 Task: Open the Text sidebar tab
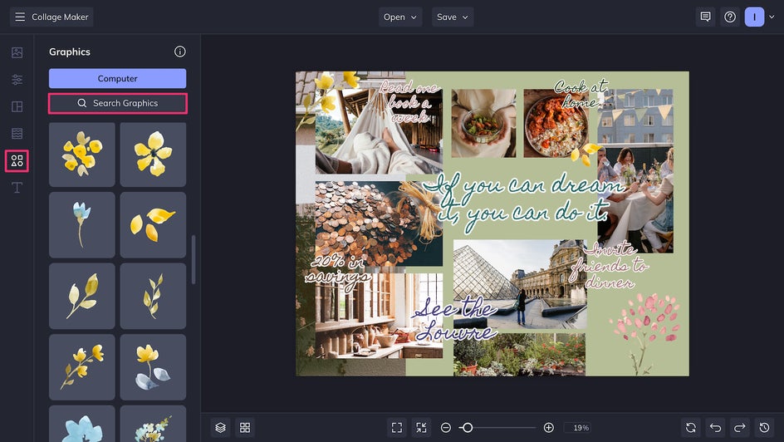(x=17, y=188)
